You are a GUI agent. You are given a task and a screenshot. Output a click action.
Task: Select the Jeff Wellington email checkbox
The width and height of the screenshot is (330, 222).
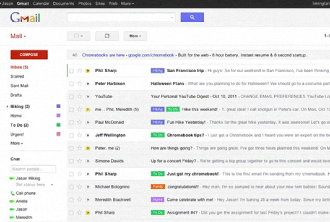(71, 135)
